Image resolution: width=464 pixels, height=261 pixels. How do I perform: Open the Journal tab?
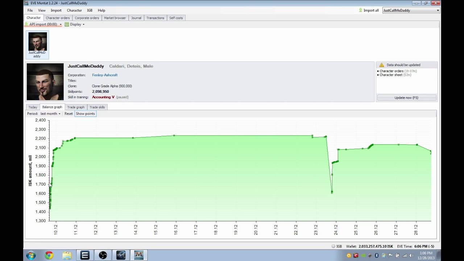tap(136, 18)
